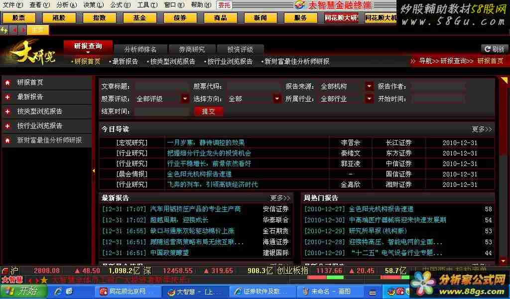The height and width of the screenshot is (299, 510).
Task: Click the keyboard icon in the system tray
Action: click(x=373, y=292)
